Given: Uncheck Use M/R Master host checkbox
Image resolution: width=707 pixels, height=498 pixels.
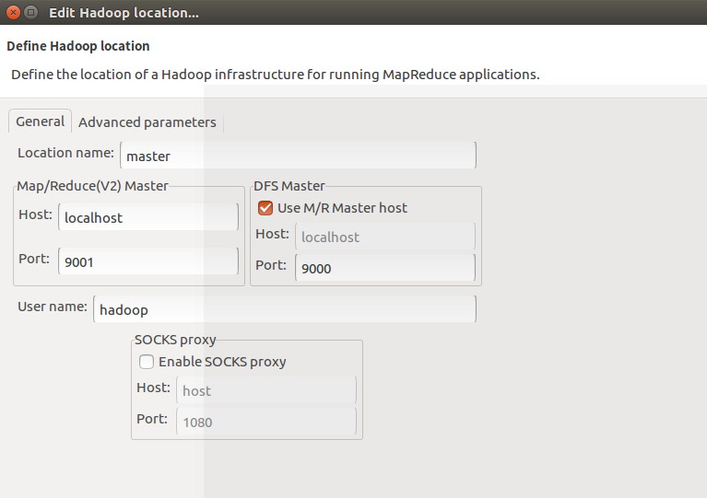Looking at the screenshot, I should [x=265, y=208].
